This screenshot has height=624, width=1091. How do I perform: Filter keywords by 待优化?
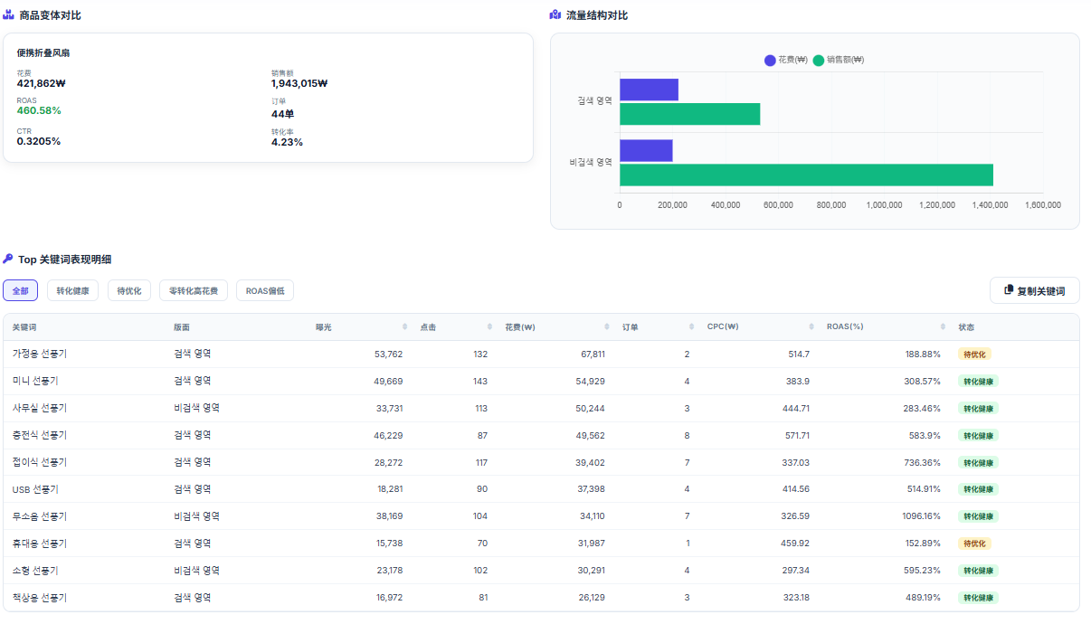(x=129, y=290)
